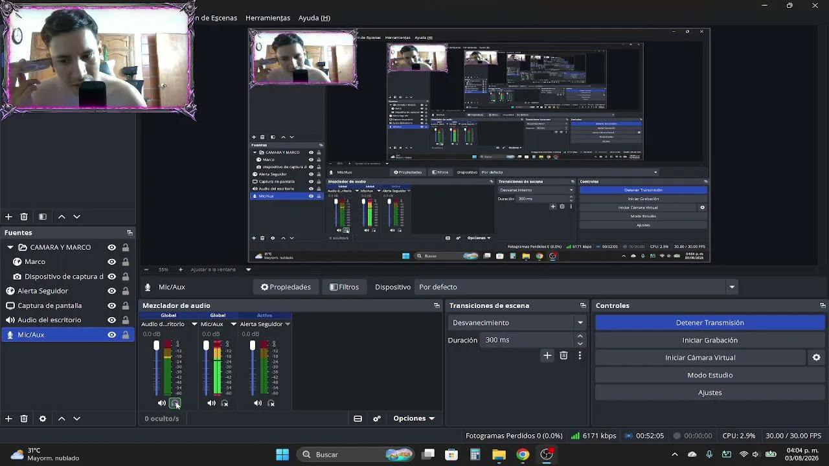Move selected source down in the list
Screen dimensions: 829x466
coord(76,419)
